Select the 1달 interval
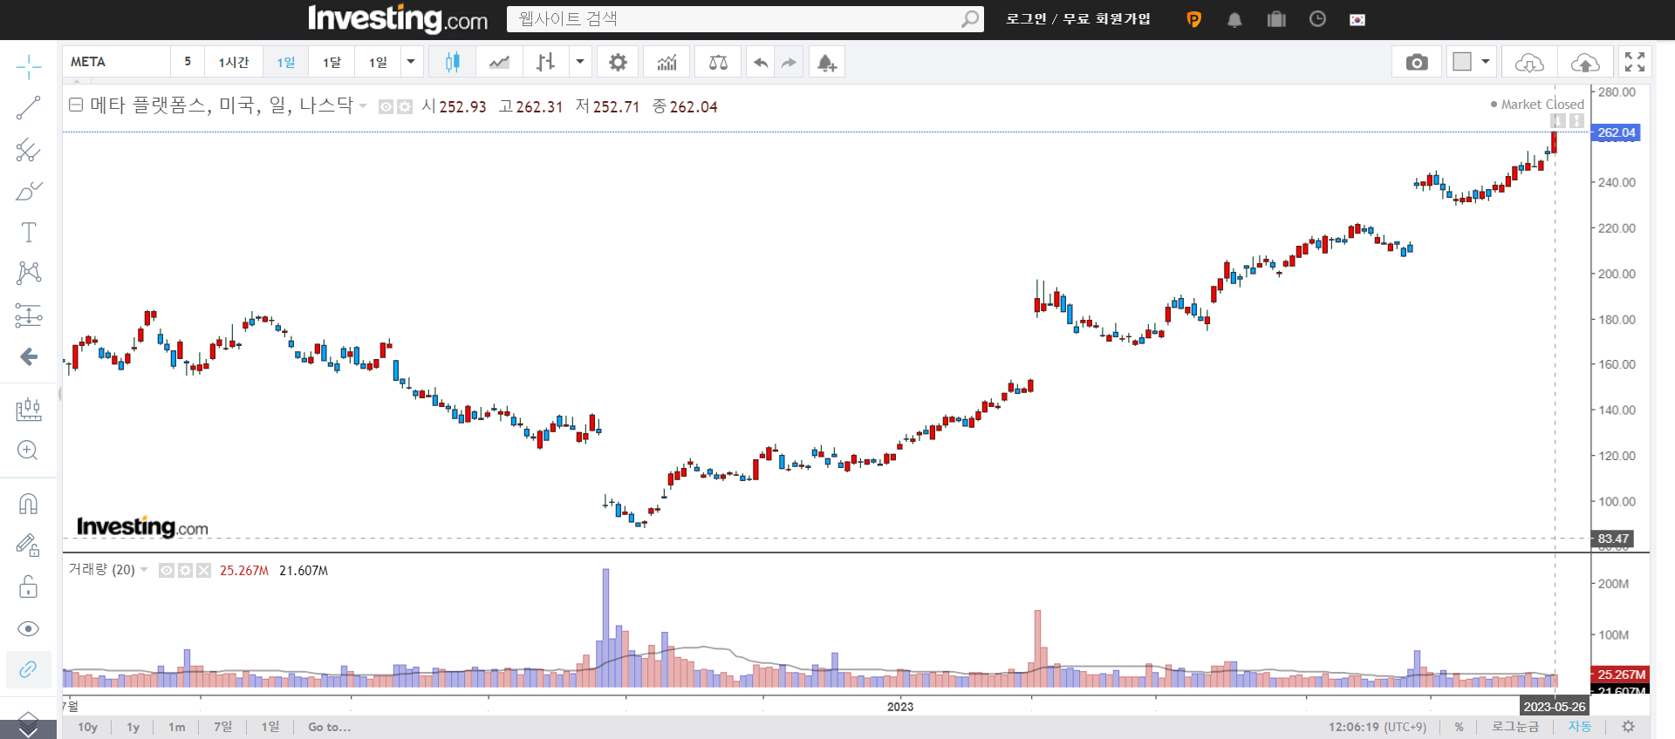1675x739 pixels. tap(332, 62)
